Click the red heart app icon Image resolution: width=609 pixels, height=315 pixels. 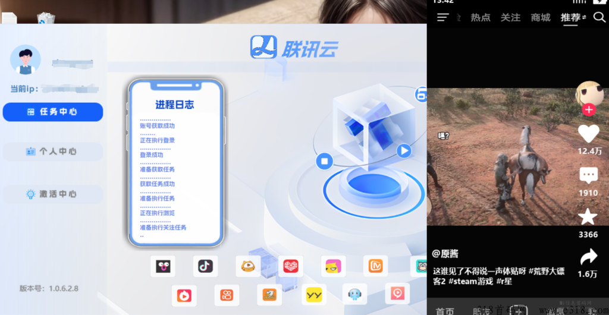point(290,266)
